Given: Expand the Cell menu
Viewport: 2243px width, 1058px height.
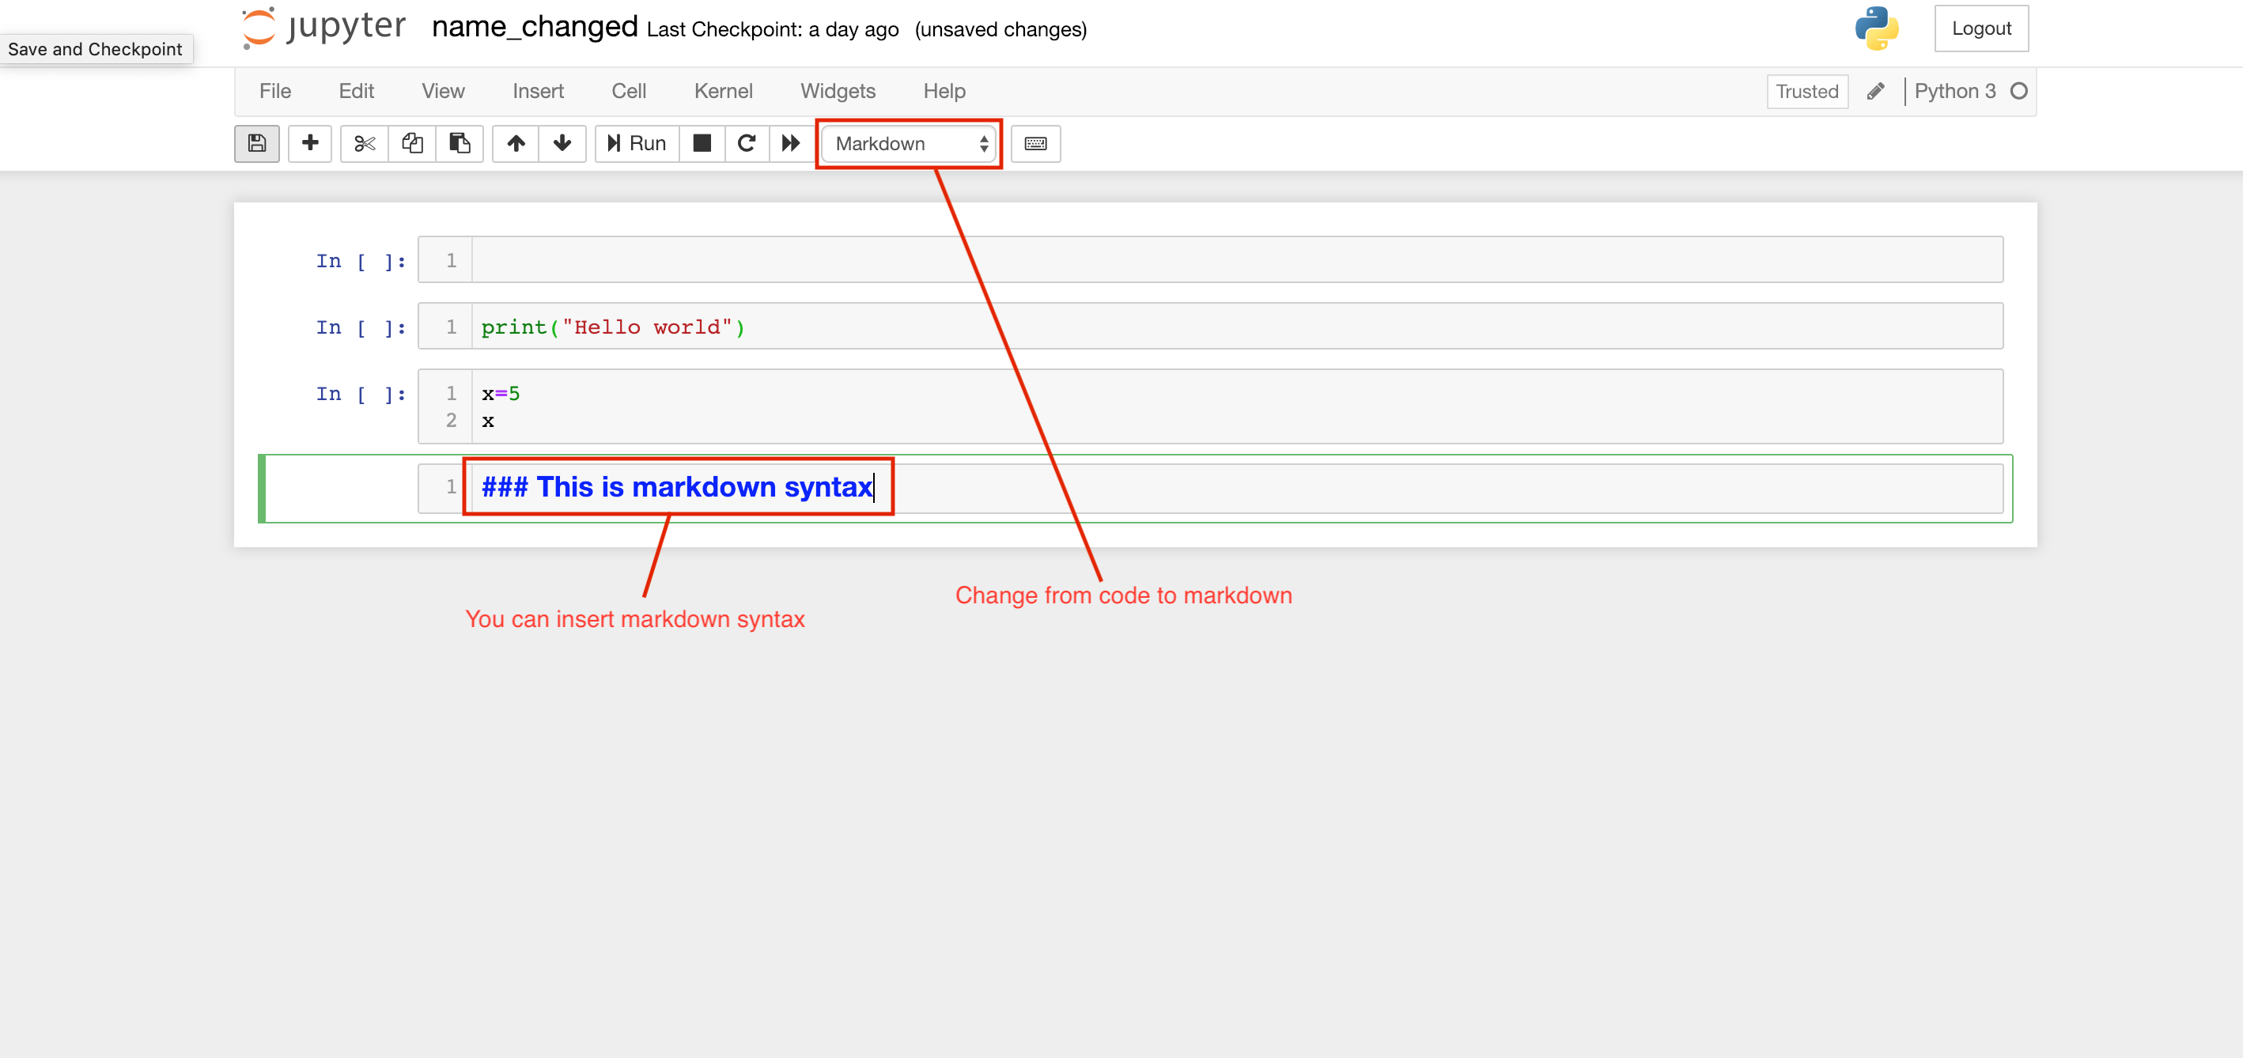Looking at the screenshot, I should coord(628,90).
